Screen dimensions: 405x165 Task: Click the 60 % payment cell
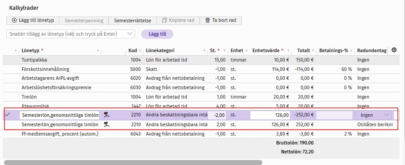346,69
